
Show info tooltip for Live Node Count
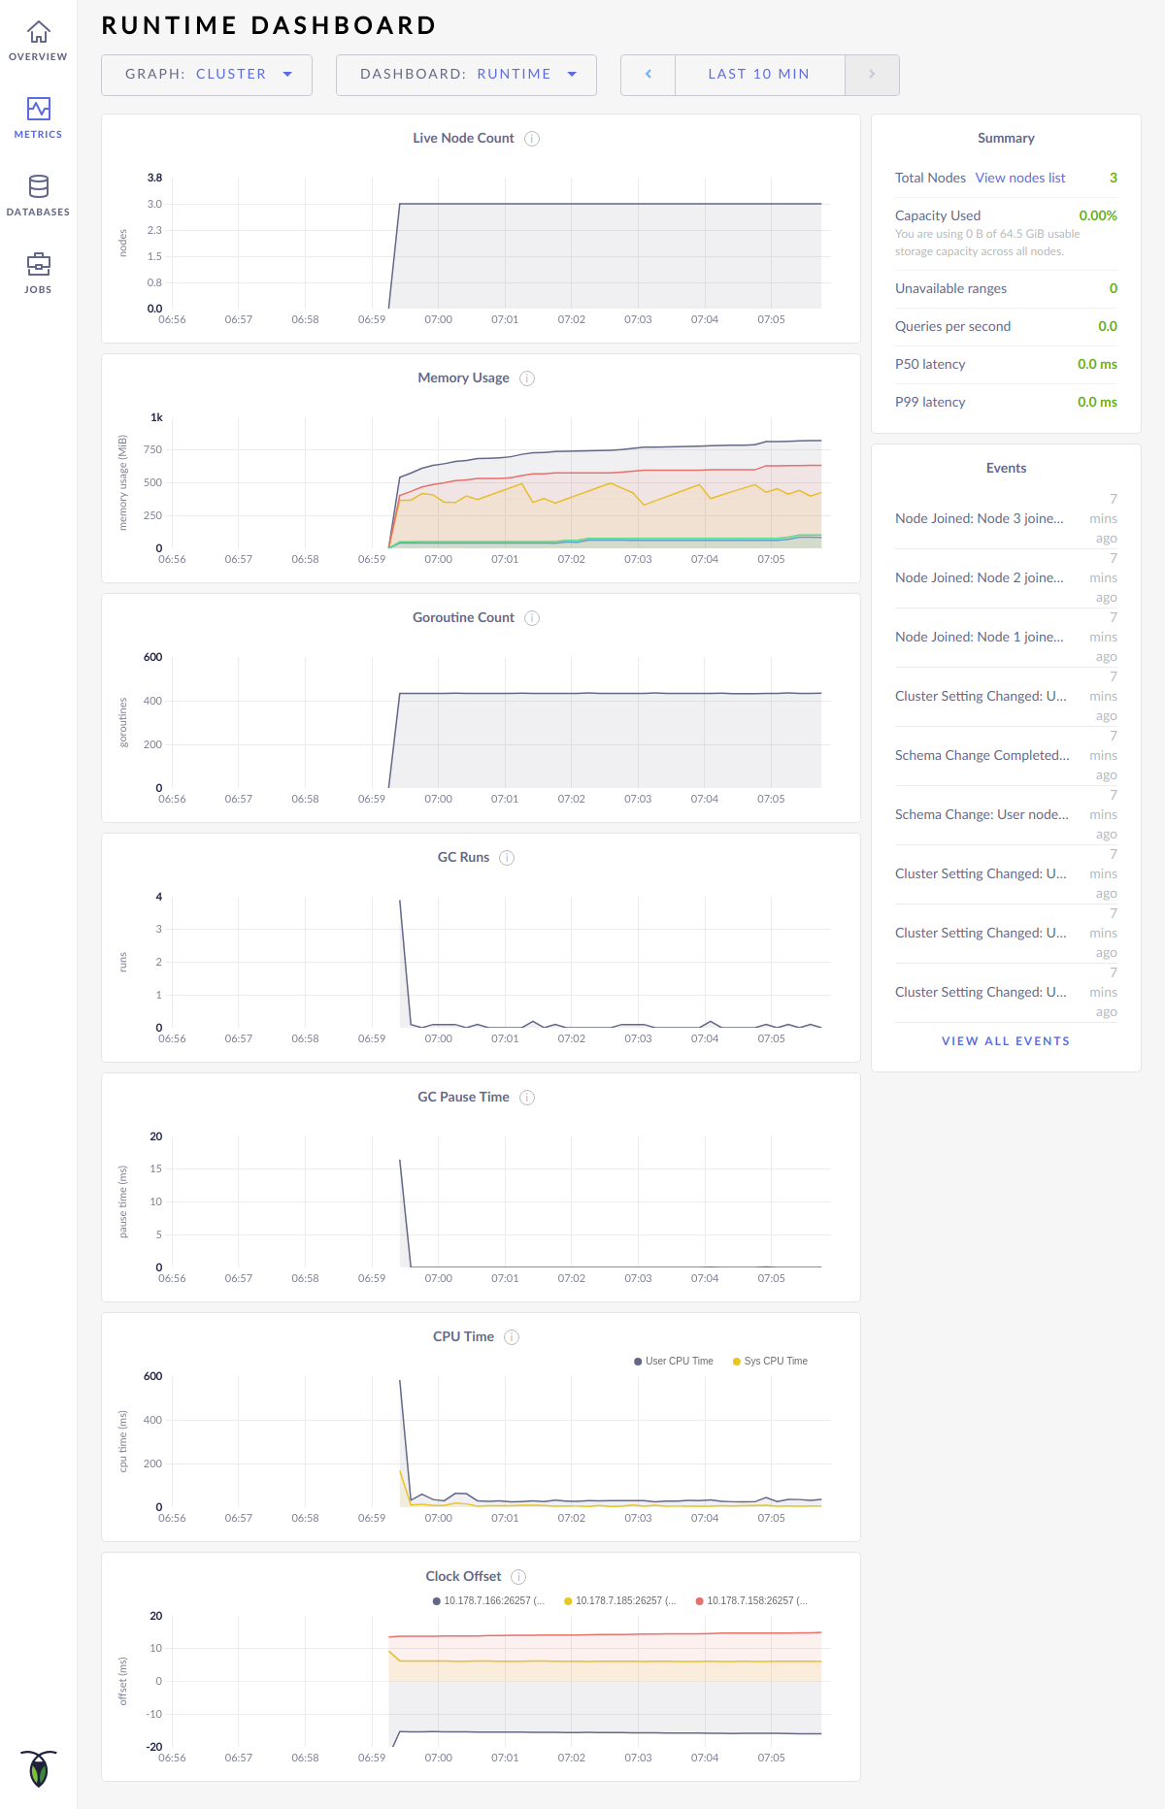coord(532,139)
